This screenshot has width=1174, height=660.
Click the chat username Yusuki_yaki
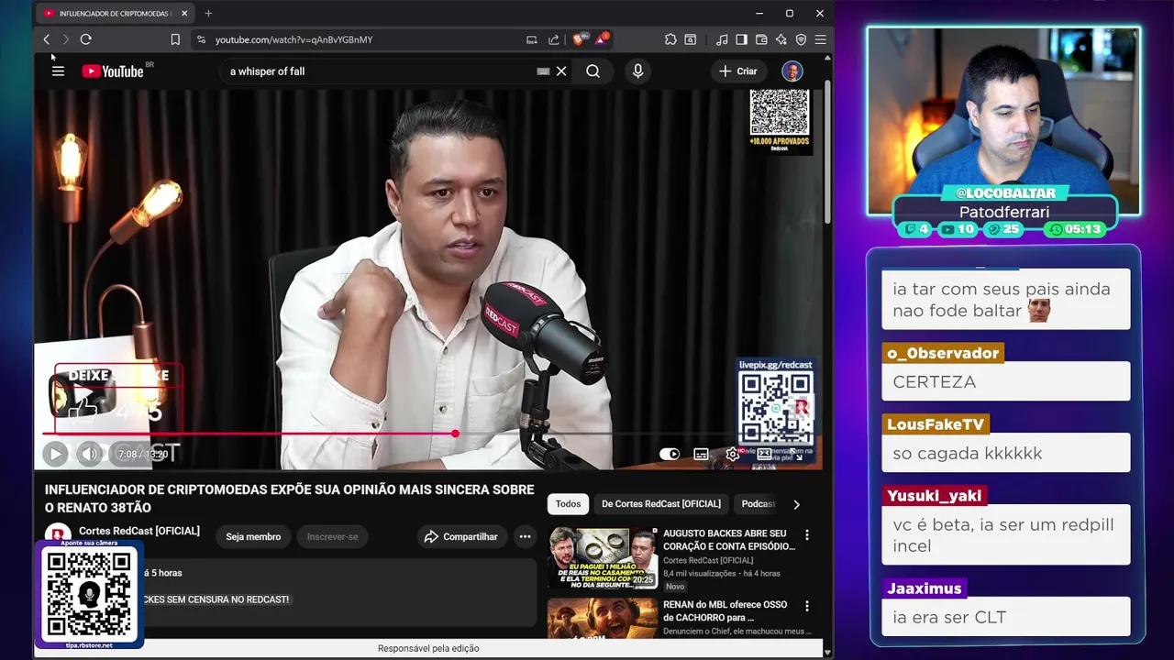click(x=934, y=496)
